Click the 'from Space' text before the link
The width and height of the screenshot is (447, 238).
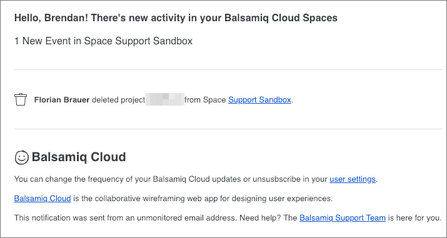(205, 100)
